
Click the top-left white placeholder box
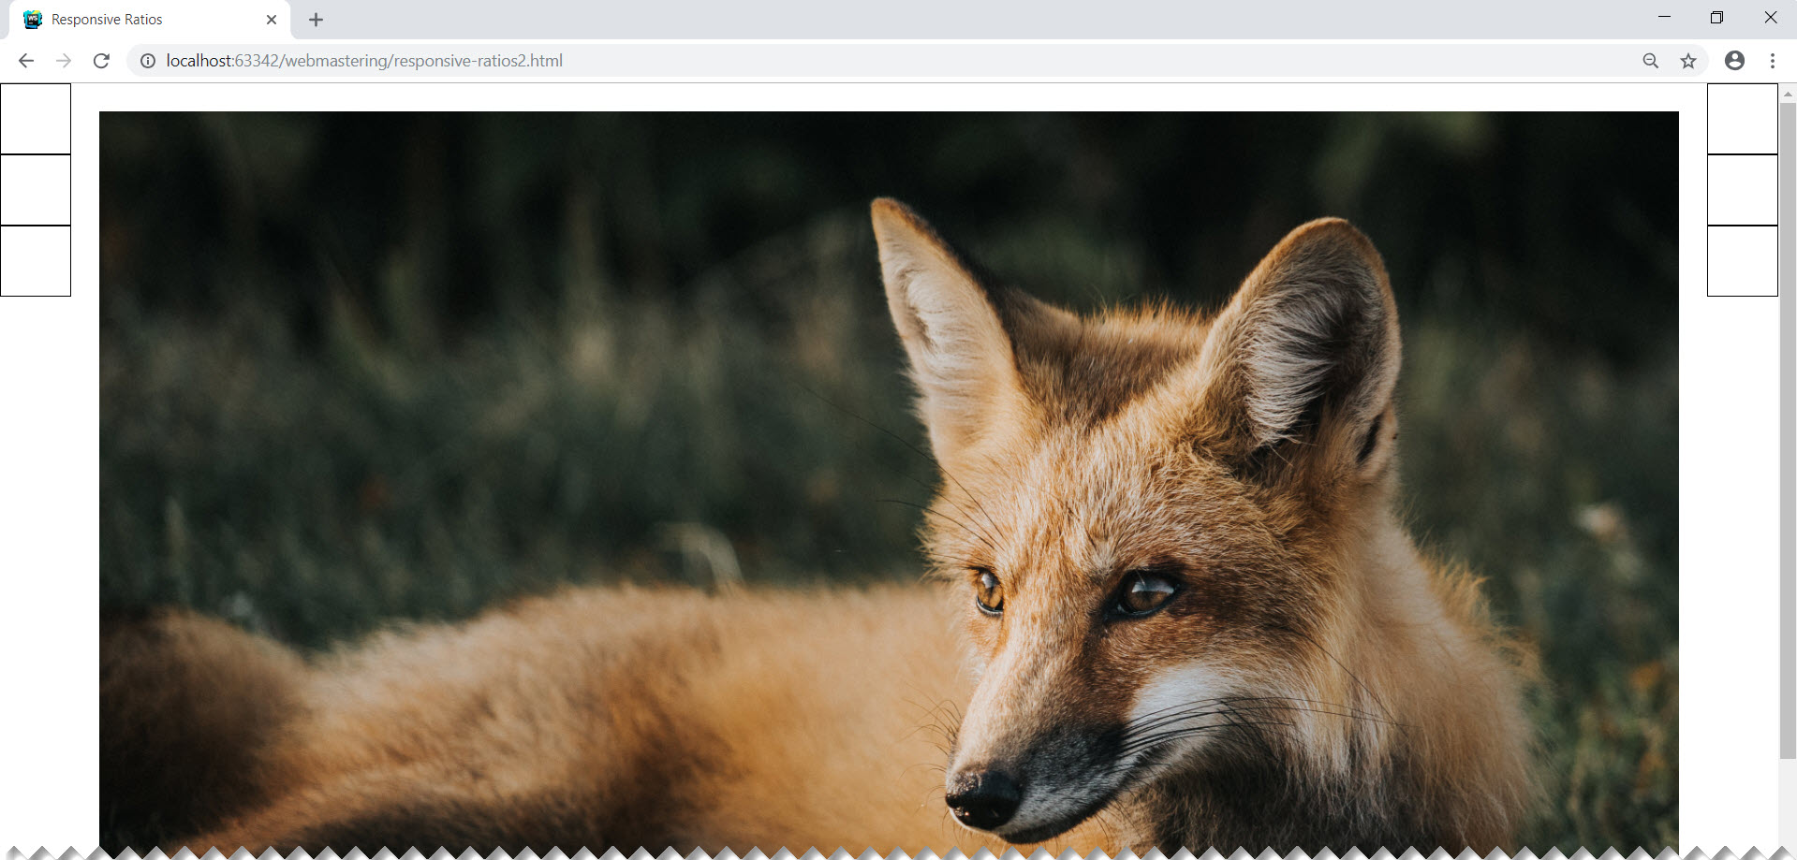tap(35, 118)
